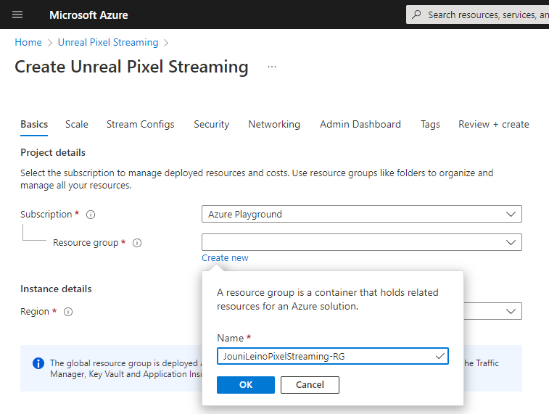The height and width of the screenshot is (414, 549).
Task: Cancel the new resource group popup
Action: (310, 385)
